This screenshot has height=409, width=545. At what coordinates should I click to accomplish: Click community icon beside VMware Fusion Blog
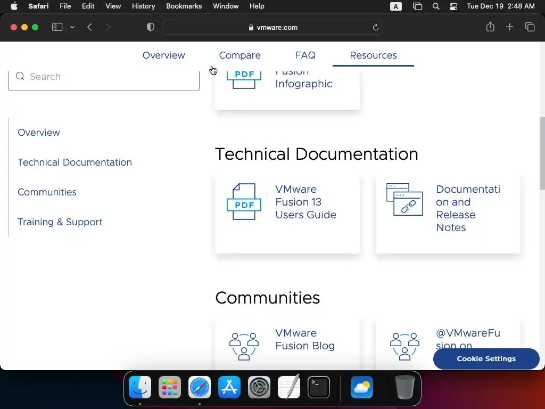[244, 346]
